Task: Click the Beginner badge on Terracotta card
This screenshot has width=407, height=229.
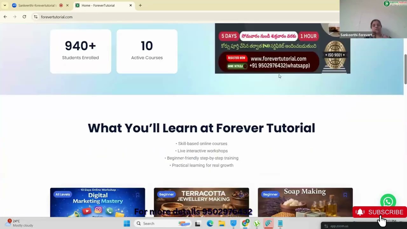Action: coord(167,194)
